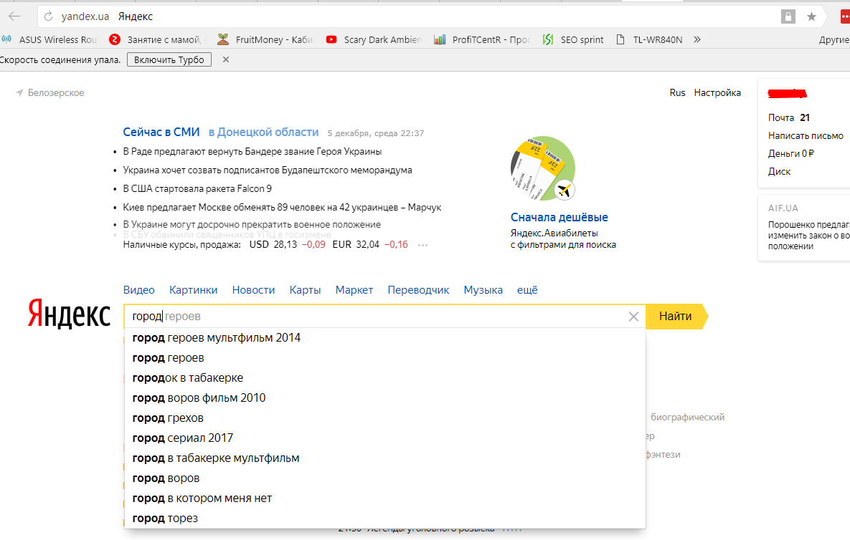Switch language via Rus link
This screenshot has width=850, height=540.
tap(677, 92)
